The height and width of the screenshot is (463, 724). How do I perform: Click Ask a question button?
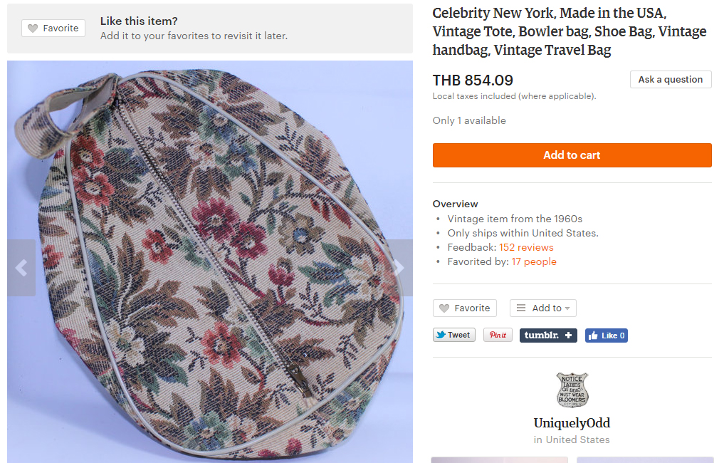[670, 80]
